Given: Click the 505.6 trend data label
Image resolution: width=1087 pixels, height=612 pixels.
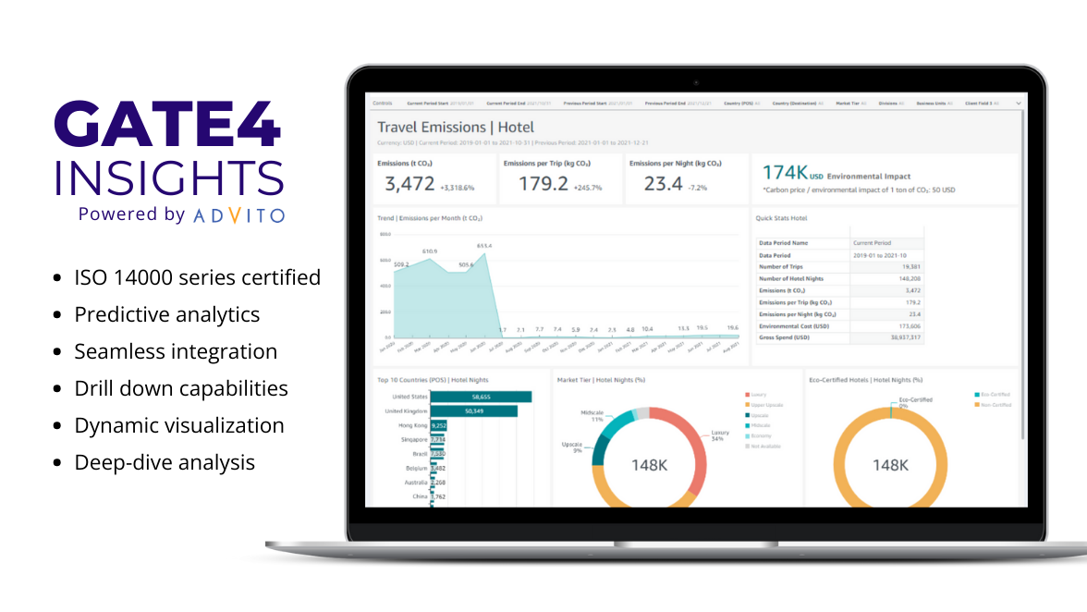Looking at the screenshot, I should point(466,264).
